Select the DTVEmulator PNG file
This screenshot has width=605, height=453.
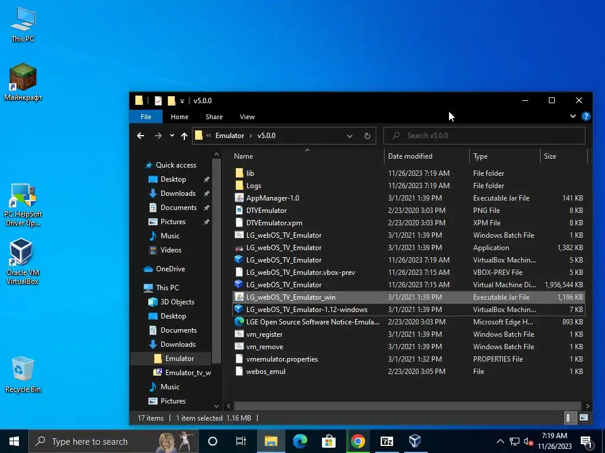[409, 211]
